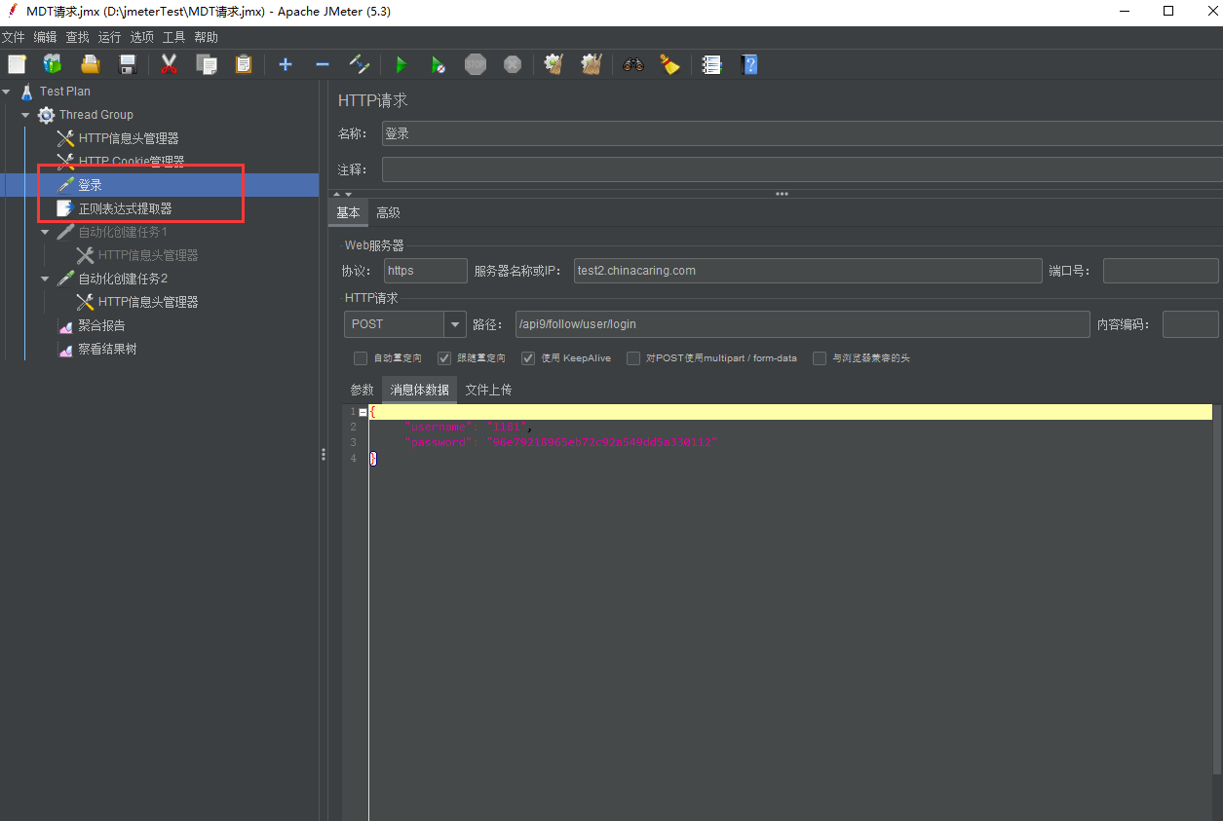The image size is (1223, 821).
Task: Select the 消息体数据 tab
Action: (x=419, y=390)
